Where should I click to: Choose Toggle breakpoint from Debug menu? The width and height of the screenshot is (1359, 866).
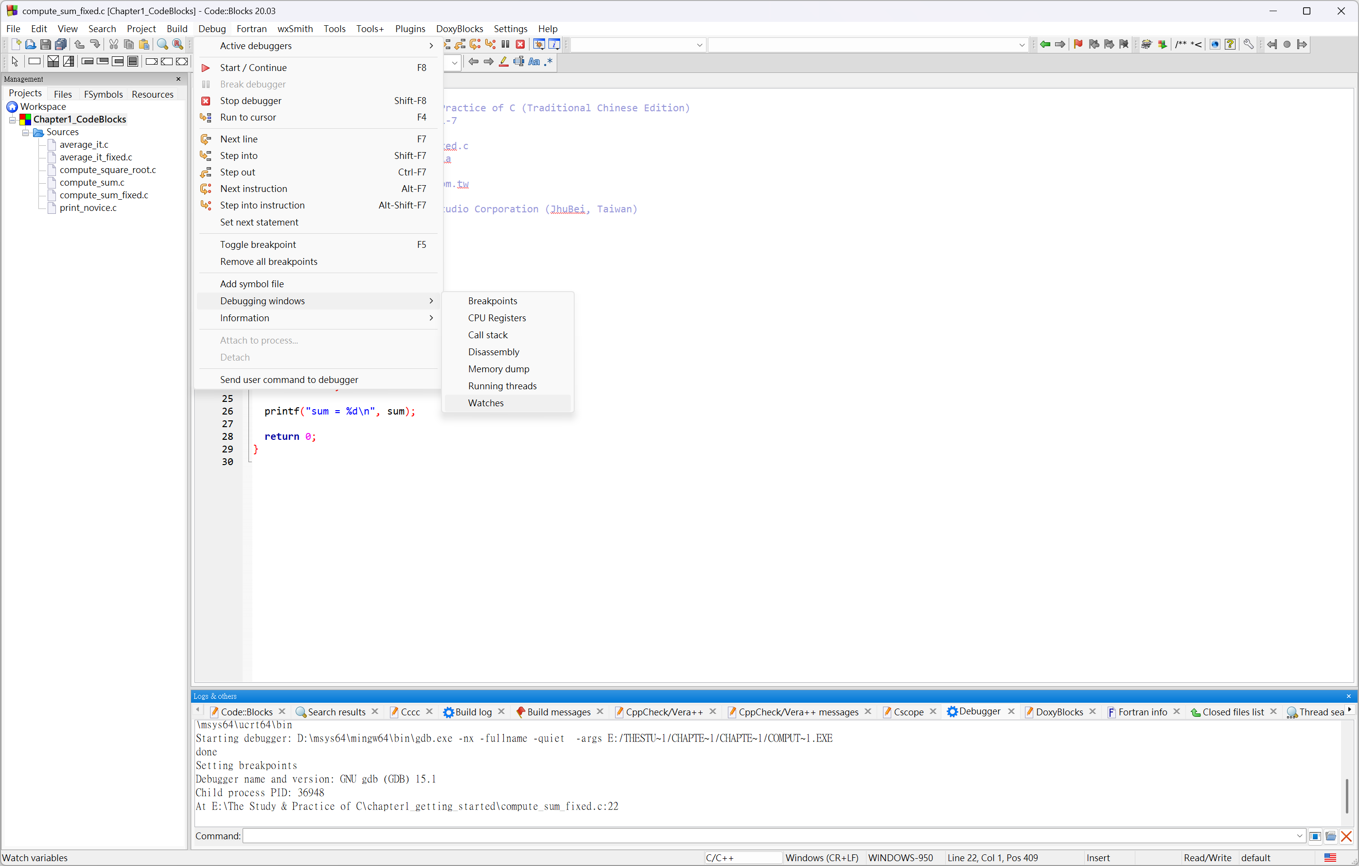point(258,244)
